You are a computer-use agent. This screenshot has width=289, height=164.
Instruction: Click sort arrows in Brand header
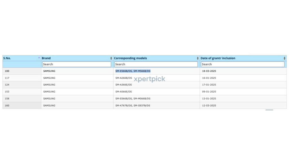[111, 58]
